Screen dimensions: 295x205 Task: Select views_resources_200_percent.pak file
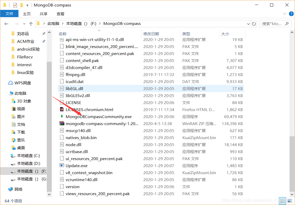point(98,194)
